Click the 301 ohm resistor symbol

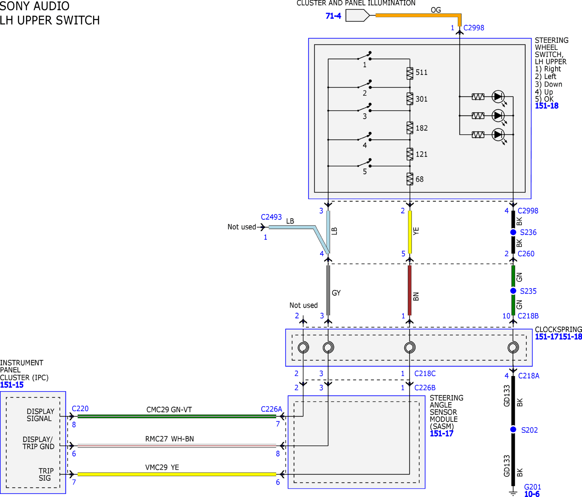410,99
